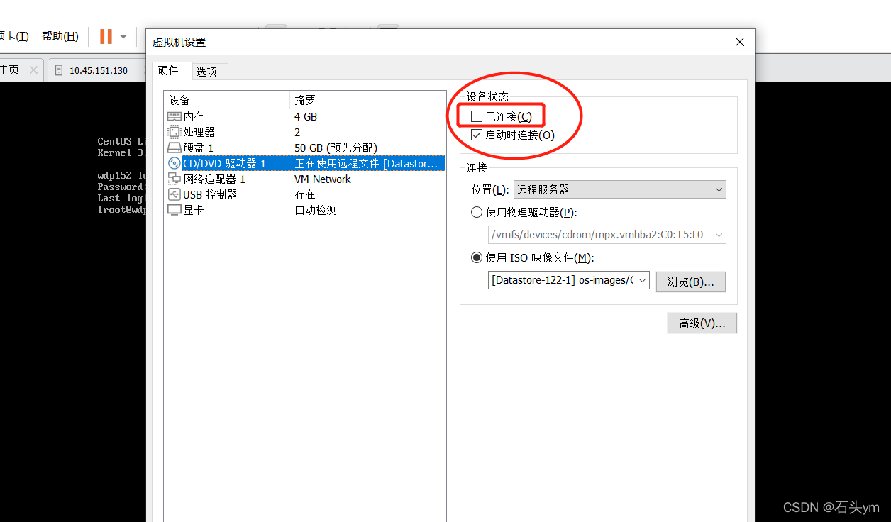This screenshot has width=891, height=522.
Task: Enable the 已连接(C) checkbox
Action: coord(477,116)
